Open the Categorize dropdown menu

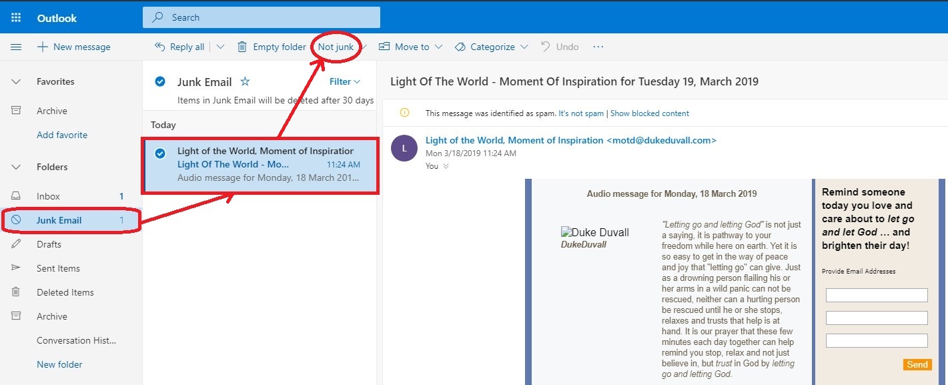(x=491, y=47)
